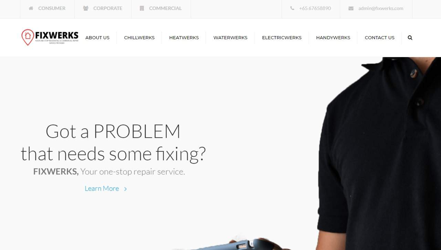
Task: Click the people icon beside Corporate
Action: point(86,8)
